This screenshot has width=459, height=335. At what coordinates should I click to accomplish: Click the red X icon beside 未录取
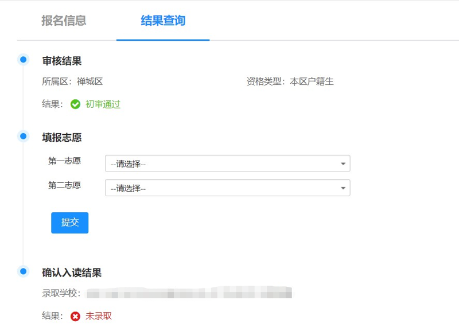point(75,316)
